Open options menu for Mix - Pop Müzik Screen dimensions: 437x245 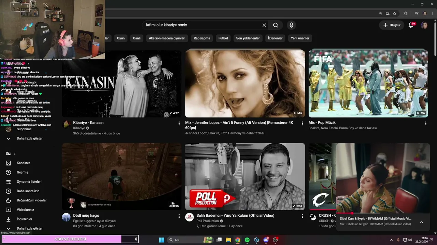click(x=426, y=124)
